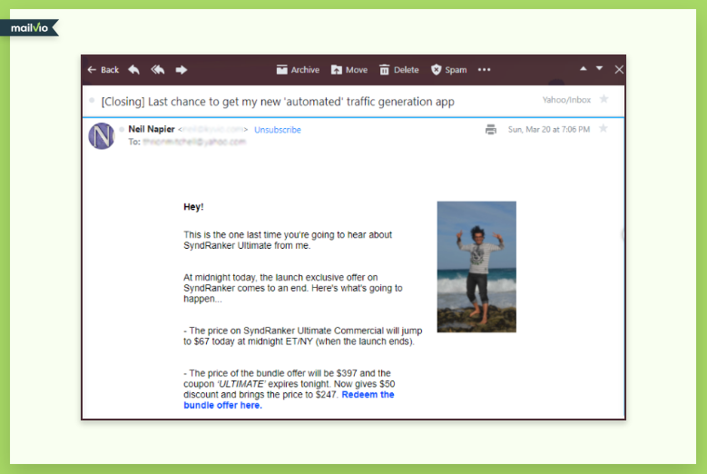Follow the 'Redeem the bundle offer here' link
The height and width of the screenshot is (474, 707).
click(x=289, y=400)
